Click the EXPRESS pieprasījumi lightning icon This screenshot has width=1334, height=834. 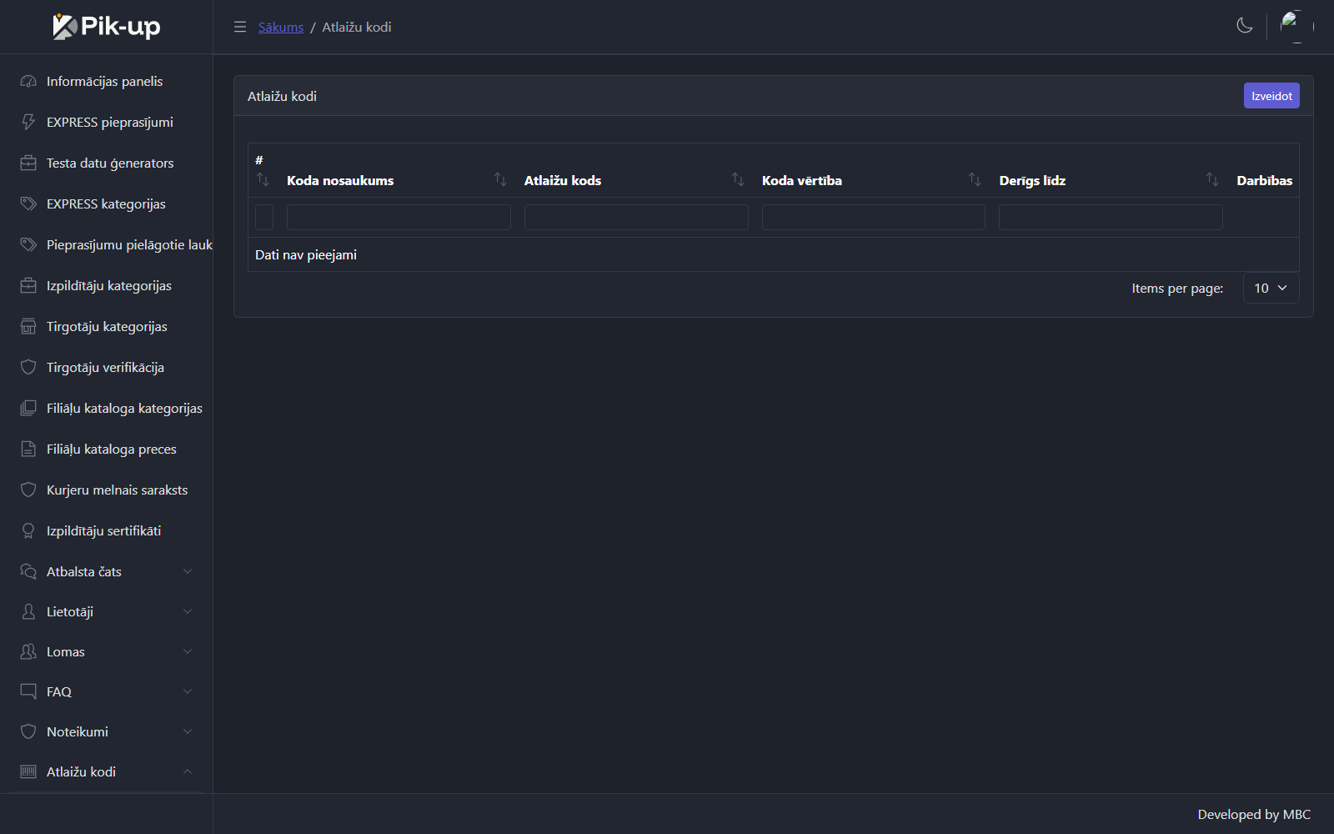pos(28,122)
